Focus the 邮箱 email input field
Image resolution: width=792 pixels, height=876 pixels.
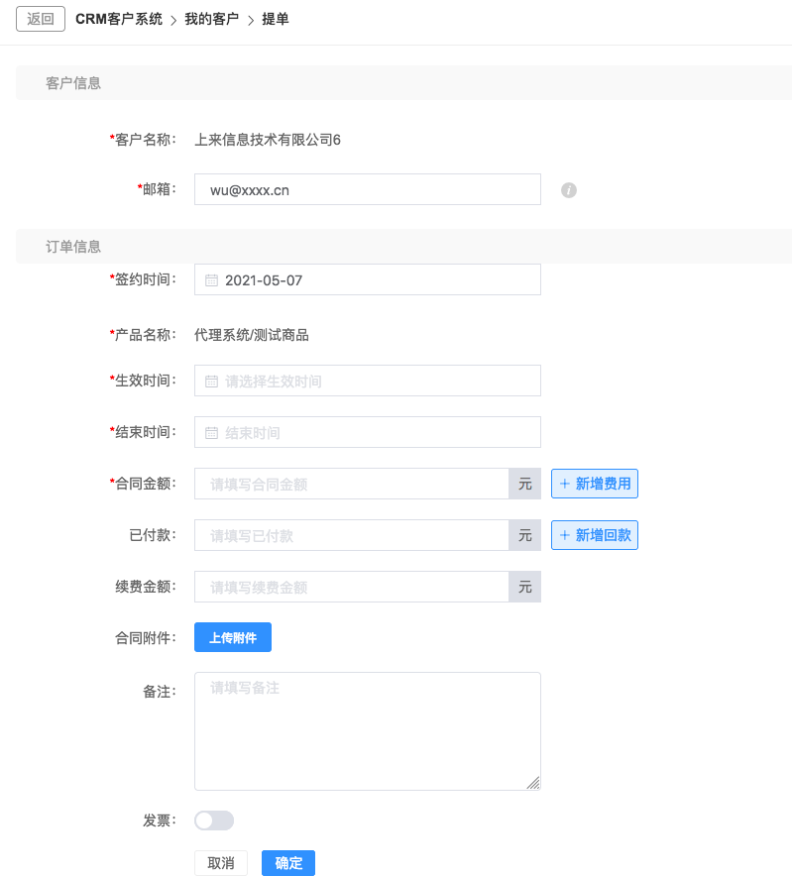click(367, 189)
